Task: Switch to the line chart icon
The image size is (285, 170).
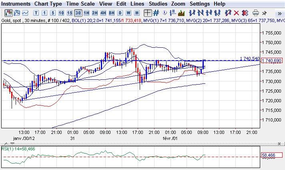Action: 25,13
